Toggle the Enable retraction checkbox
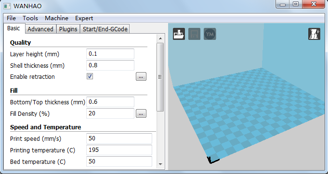 click(x=90, y=76)
